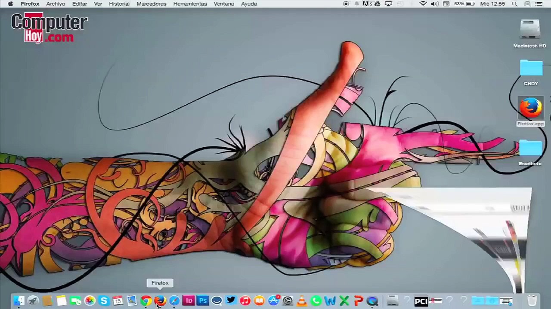Viewport: 551px width, 309px height.
Task: Open the Apple menu
Action: (x=10, y=4)
